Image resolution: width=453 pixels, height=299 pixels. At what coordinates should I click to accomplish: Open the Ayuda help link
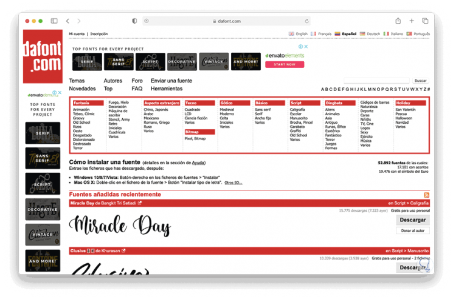point(198,163)
